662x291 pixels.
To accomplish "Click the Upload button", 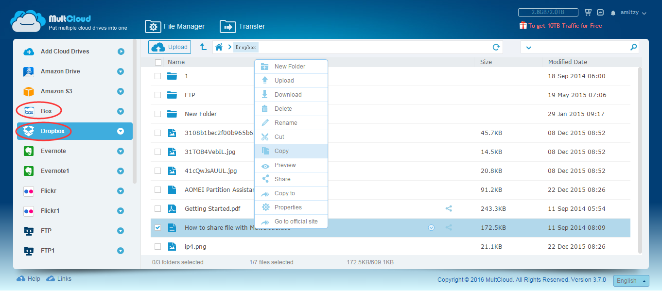I will coord(170,47).
